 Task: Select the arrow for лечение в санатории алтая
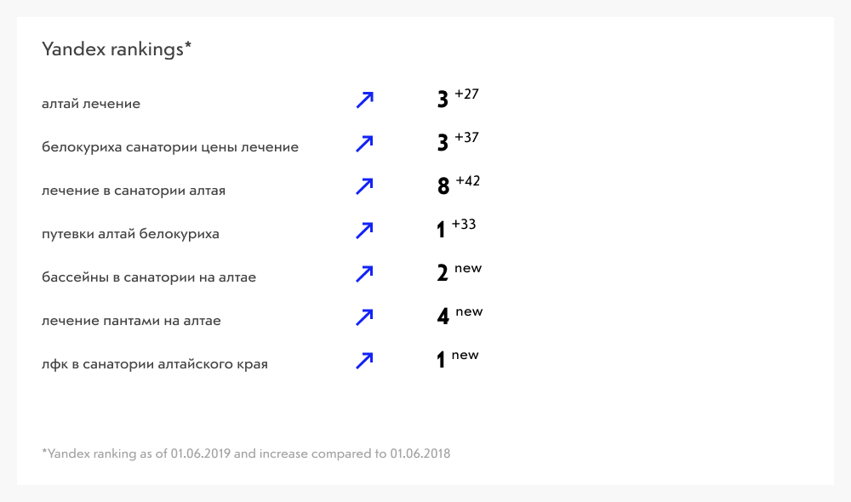pos(365,186)
